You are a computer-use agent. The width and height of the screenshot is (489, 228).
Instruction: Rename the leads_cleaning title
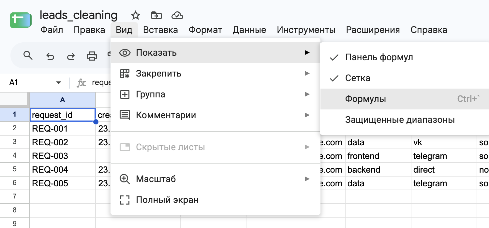point(79,15)
